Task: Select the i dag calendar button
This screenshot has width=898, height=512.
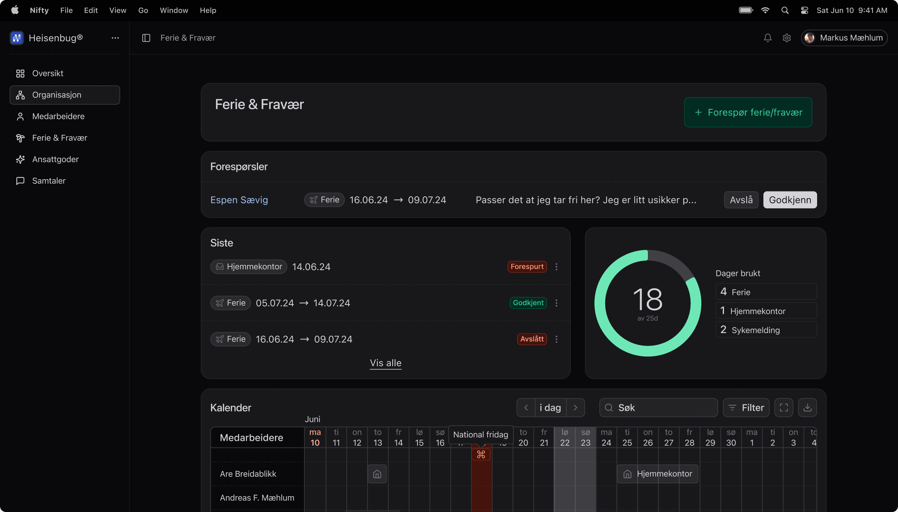Action: [x=550, y=407]
